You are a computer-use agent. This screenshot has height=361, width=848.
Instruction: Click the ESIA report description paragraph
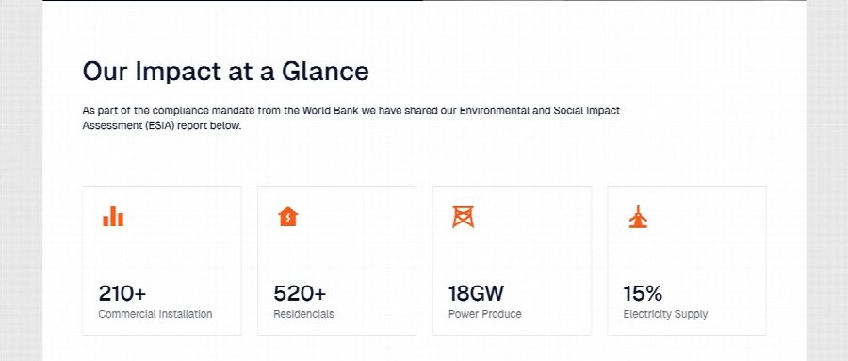click(x=351, y=119)
